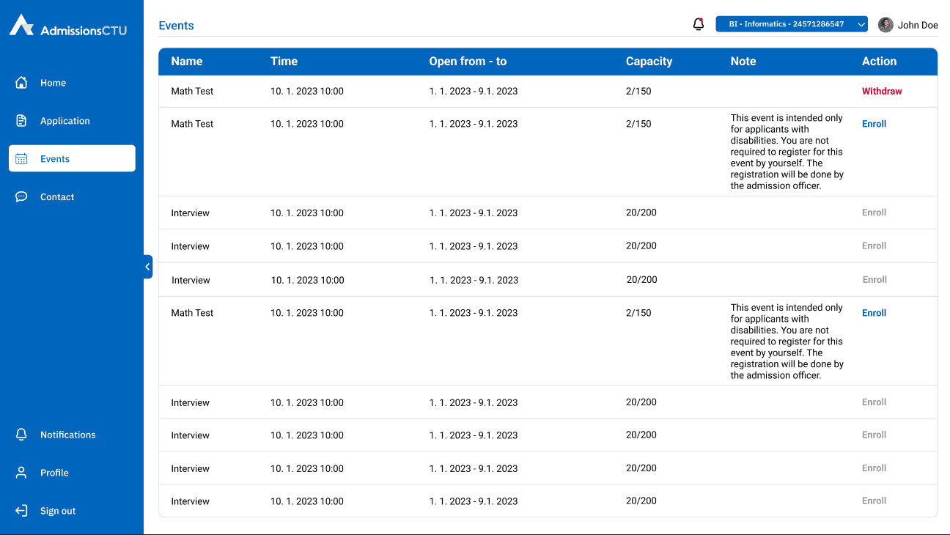950x535 pixels.
Task: Click the Events calendar icon
Action: (21, 159)
